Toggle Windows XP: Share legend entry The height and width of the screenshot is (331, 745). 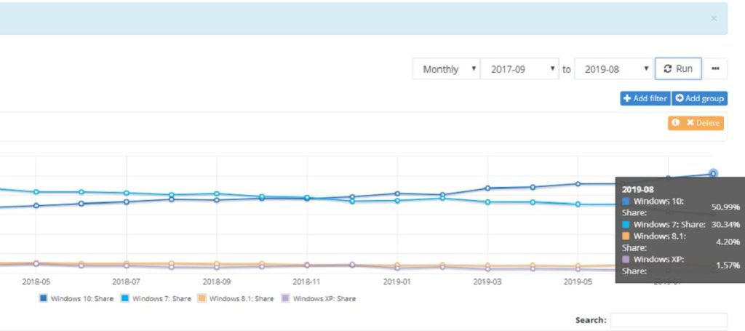pyautogui.click(x=319, y=299)
